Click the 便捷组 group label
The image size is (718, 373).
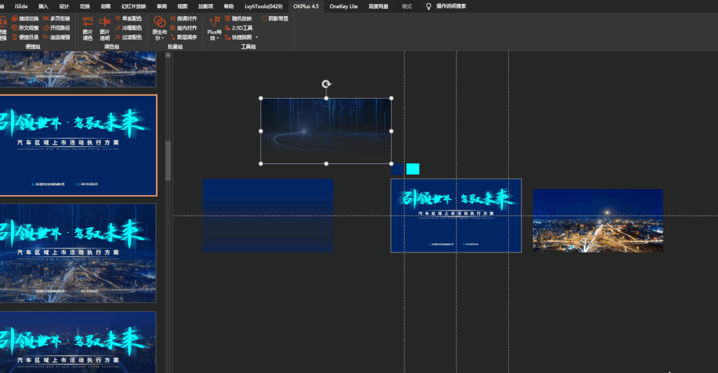[x=33, y=47]
